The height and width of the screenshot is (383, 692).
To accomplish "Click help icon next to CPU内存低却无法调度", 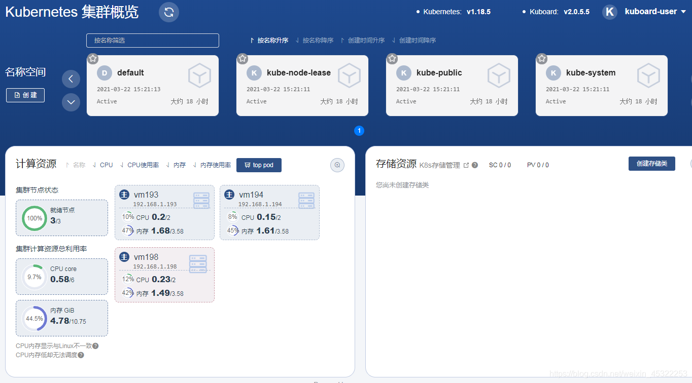I will pyautogui.click(x=81, y=355).
